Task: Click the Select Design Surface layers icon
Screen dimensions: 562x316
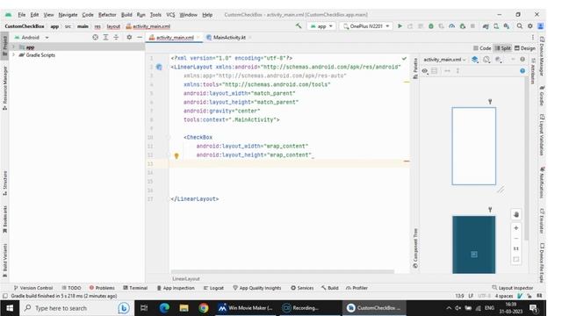Action: tap(474, 60)
